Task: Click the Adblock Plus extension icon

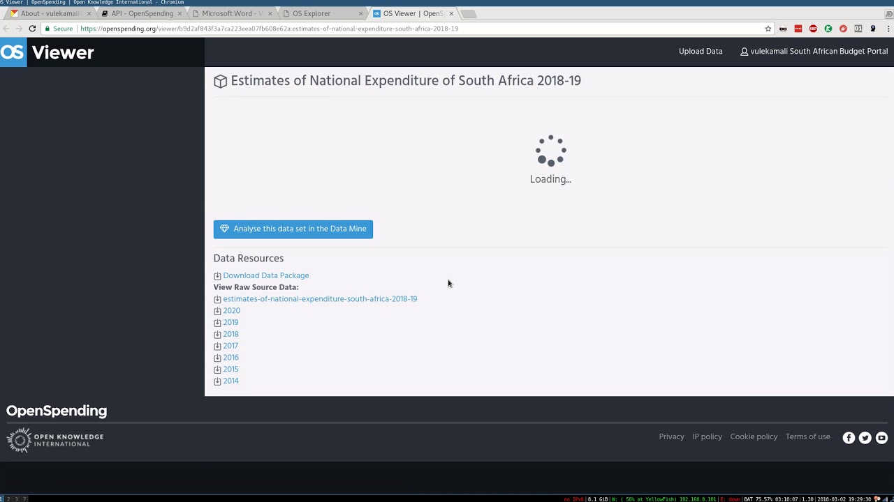Action: click(813, 29)
